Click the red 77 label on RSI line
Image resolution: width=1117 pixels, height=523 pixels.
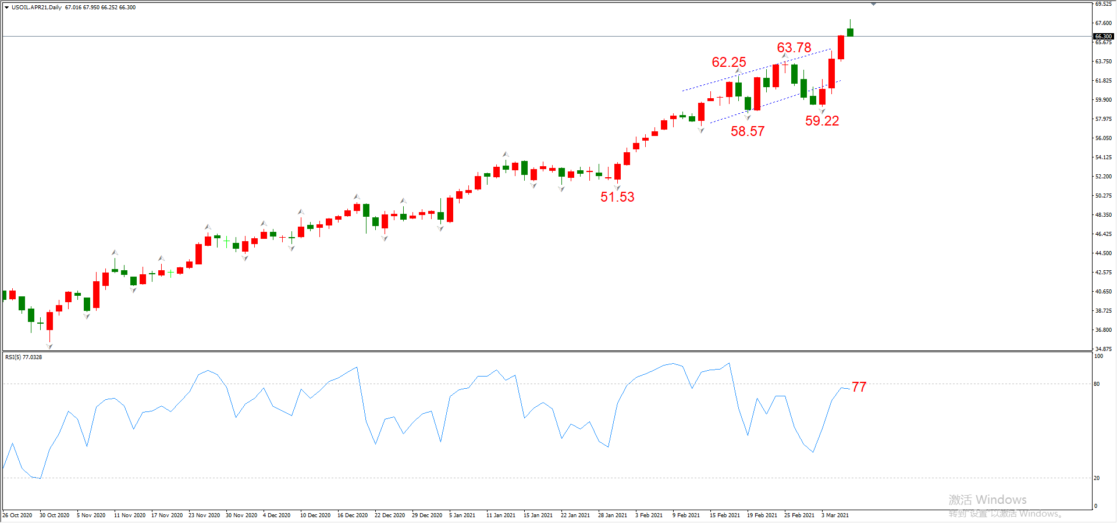(x=859, y=387)
